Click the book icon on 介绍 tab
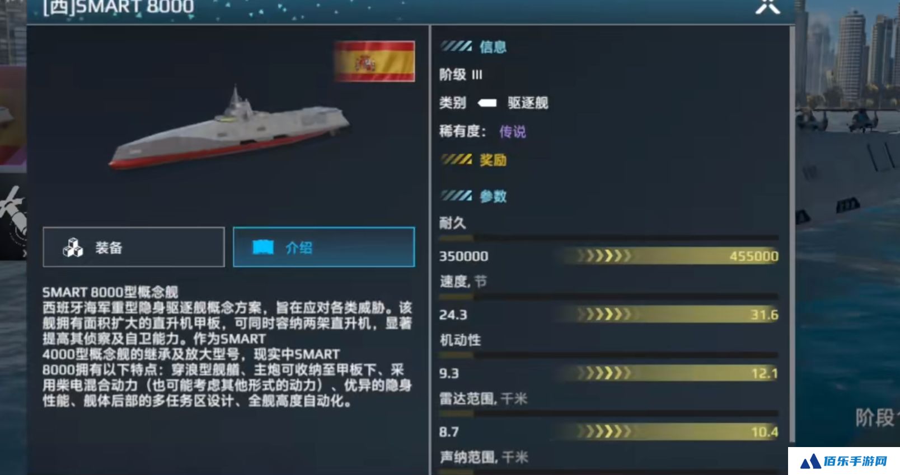Viewport: 900px width, 475px height. coord(263,247)
